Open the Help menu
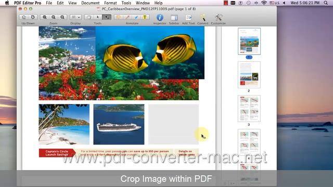The height and width of the screenshot is (187, 333). (158, 3)
